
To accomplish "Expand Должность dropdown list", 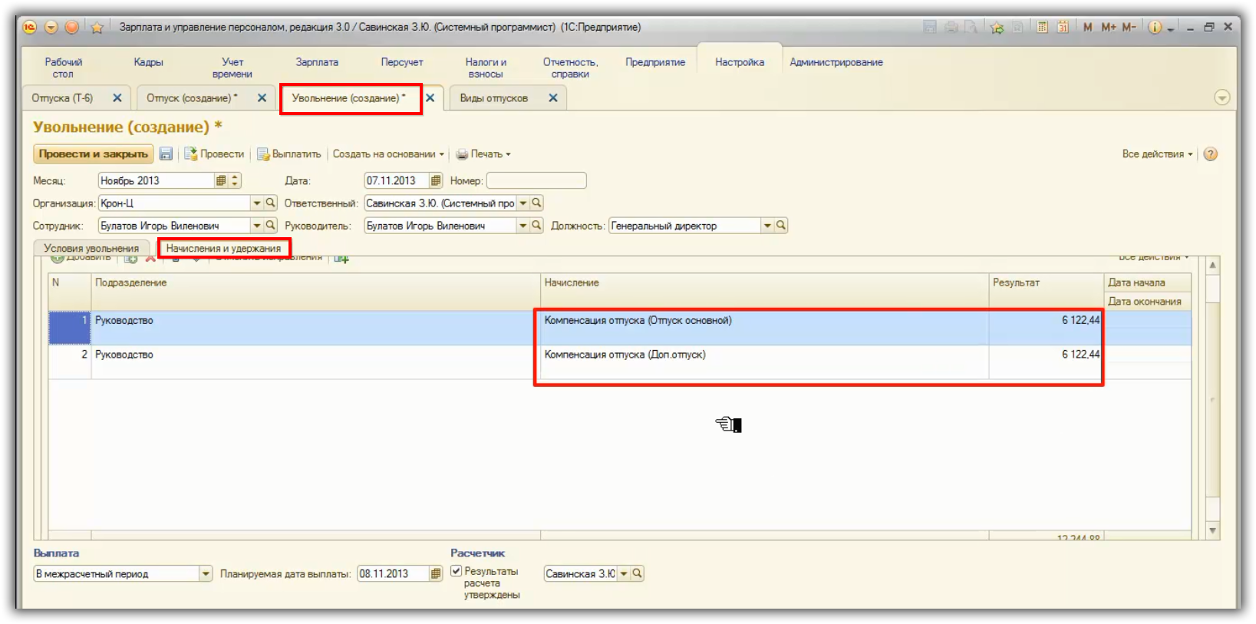I will point(767,226).
